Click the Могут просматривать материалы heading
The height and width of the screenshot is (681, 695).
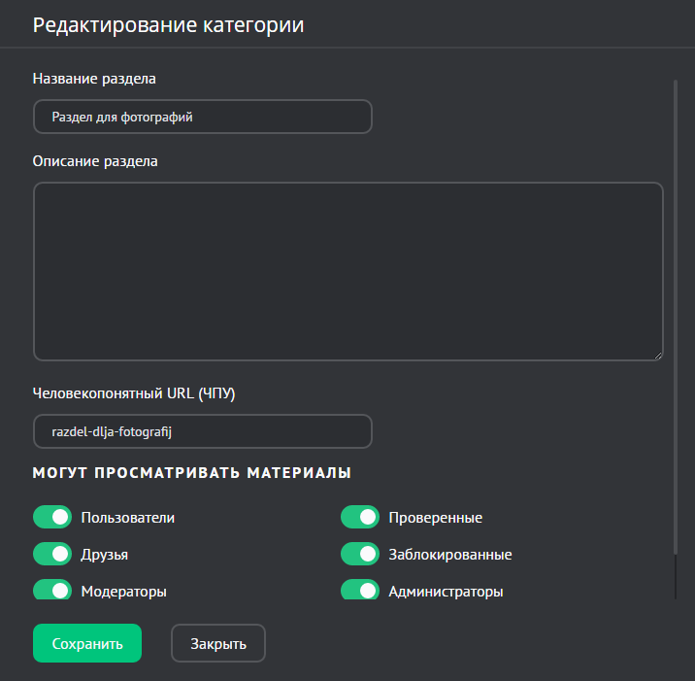pos(191,473)
